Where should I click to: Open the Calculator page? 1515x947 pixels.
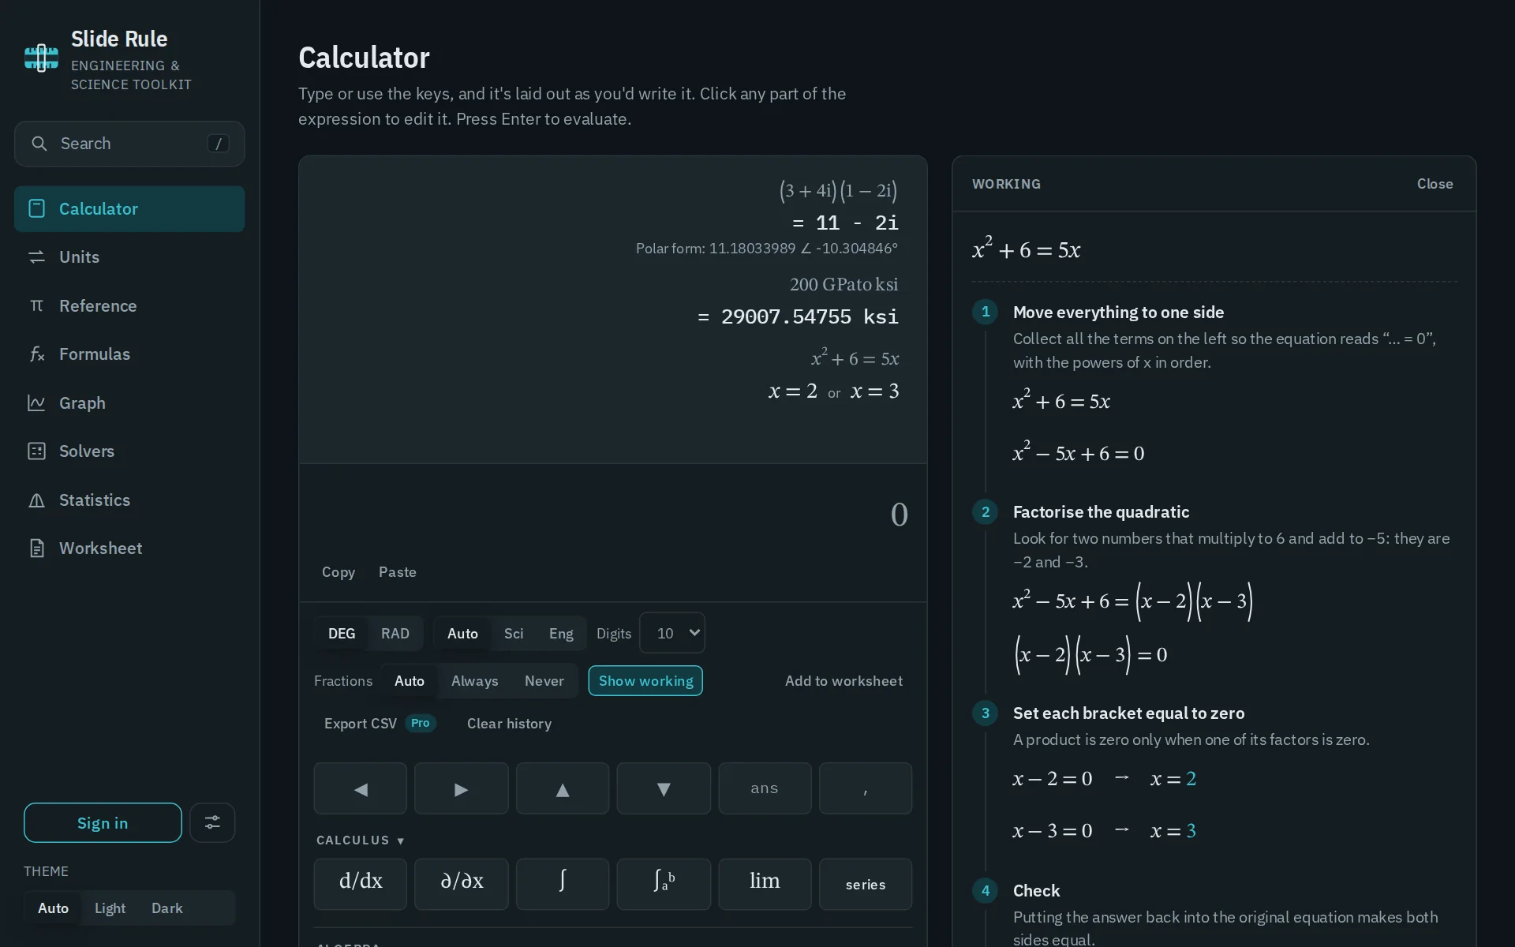[129, 208]
